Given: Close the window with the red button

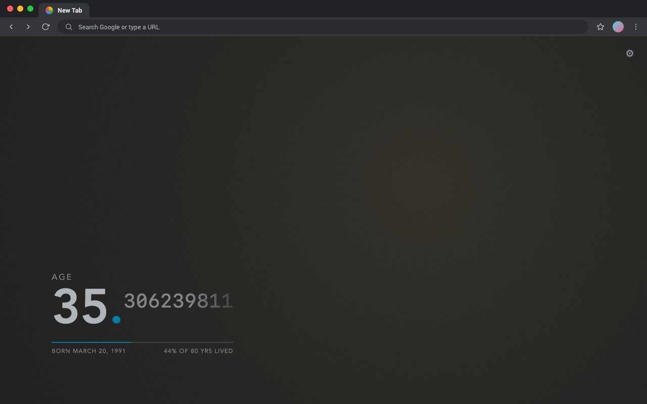Looking at the screenshot, I should point(10,9).
